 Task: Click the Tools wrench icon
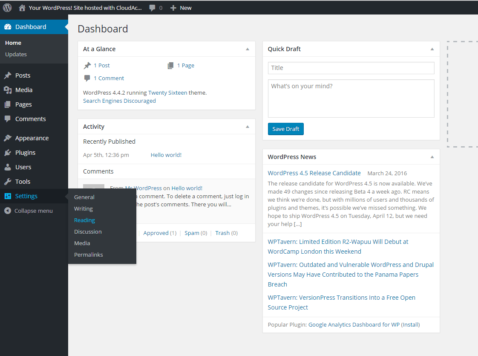click(x=8, y=182)
